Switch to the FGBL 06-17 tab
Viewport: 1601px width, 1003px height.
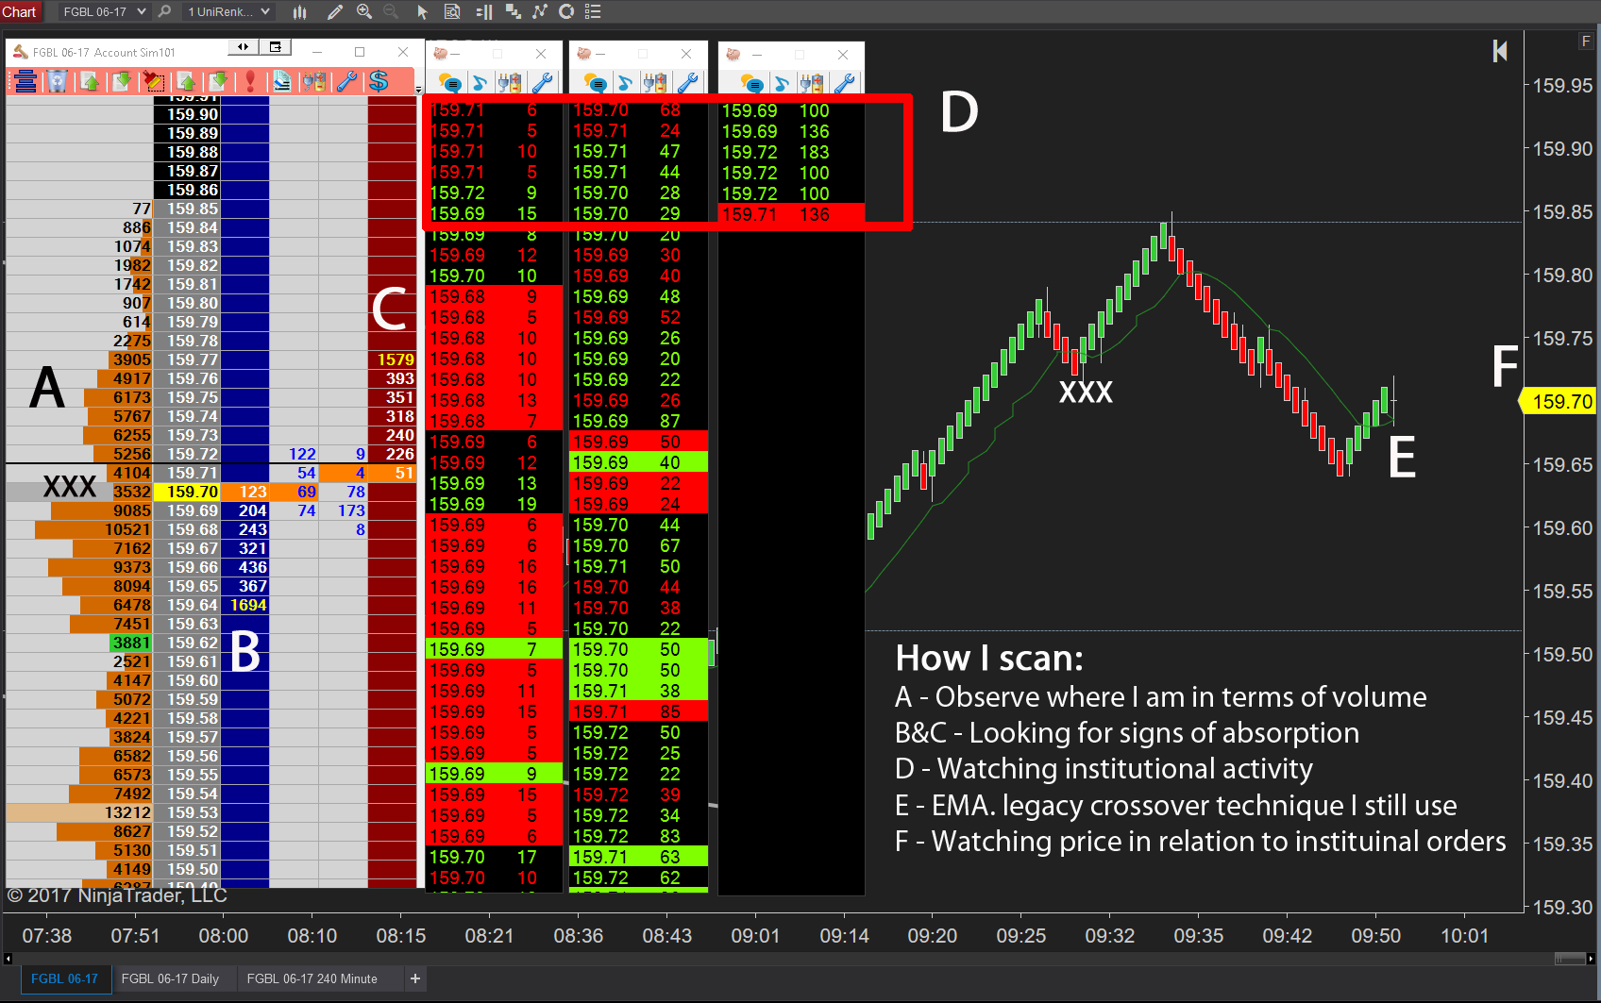64,978
